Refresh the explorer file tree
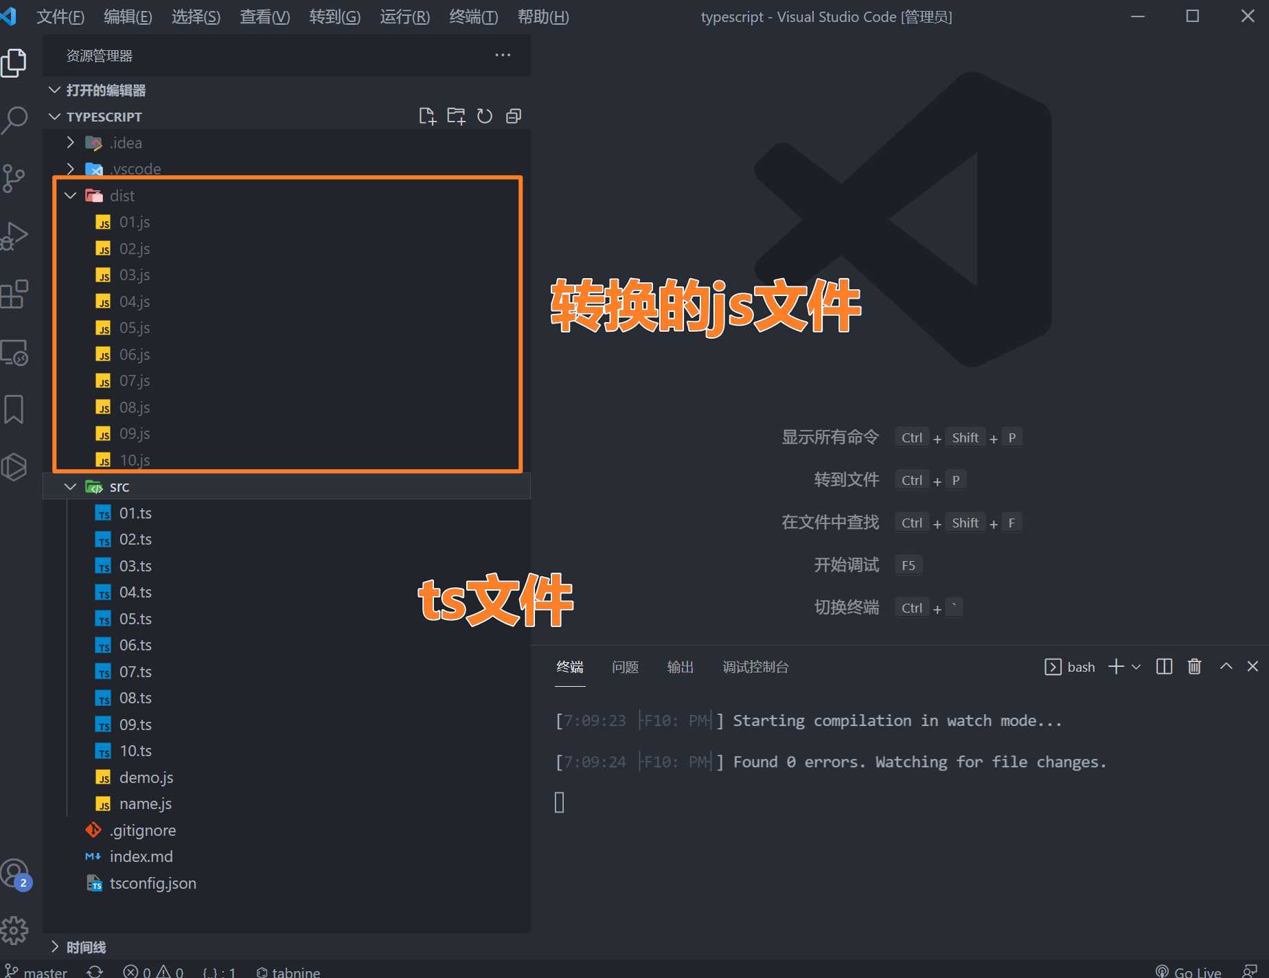The width and height of the screenshot is (1269, 978). [485, 116]
